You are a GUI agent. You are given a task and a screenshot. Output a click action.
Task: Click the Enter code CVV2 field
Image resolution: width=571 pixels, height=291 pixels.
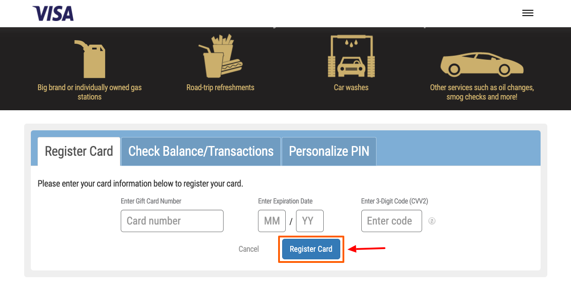[391, 220]
